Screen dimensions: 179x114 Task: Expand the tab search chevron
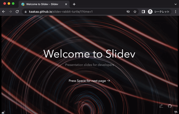[x=175, y=4]
